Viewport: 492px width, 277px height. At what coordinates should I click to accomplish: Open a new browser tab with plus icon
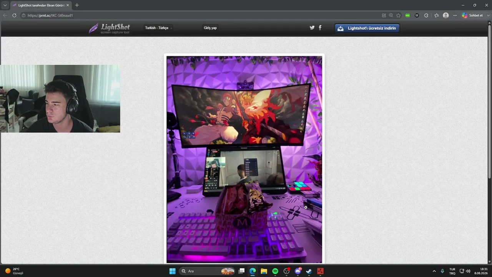(77, 5)
